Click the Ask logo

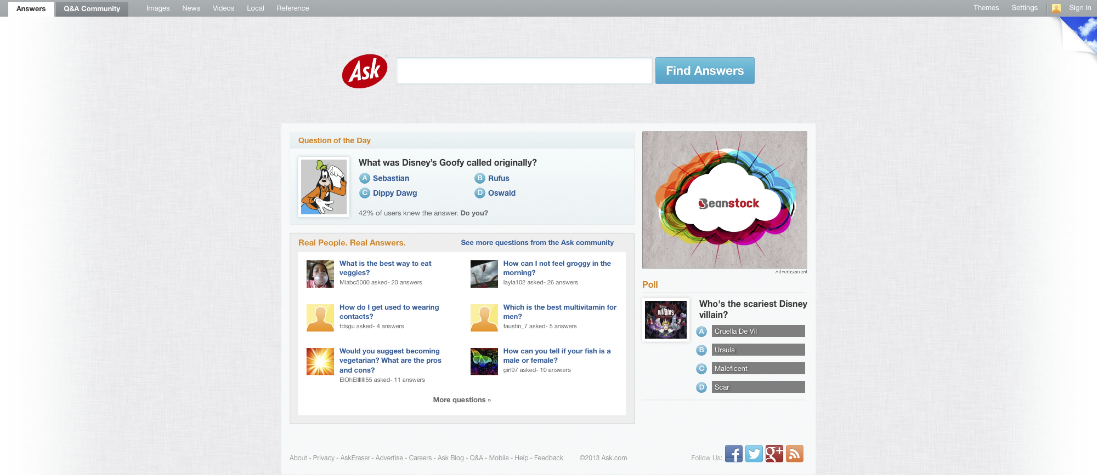(x=365, y=71)
